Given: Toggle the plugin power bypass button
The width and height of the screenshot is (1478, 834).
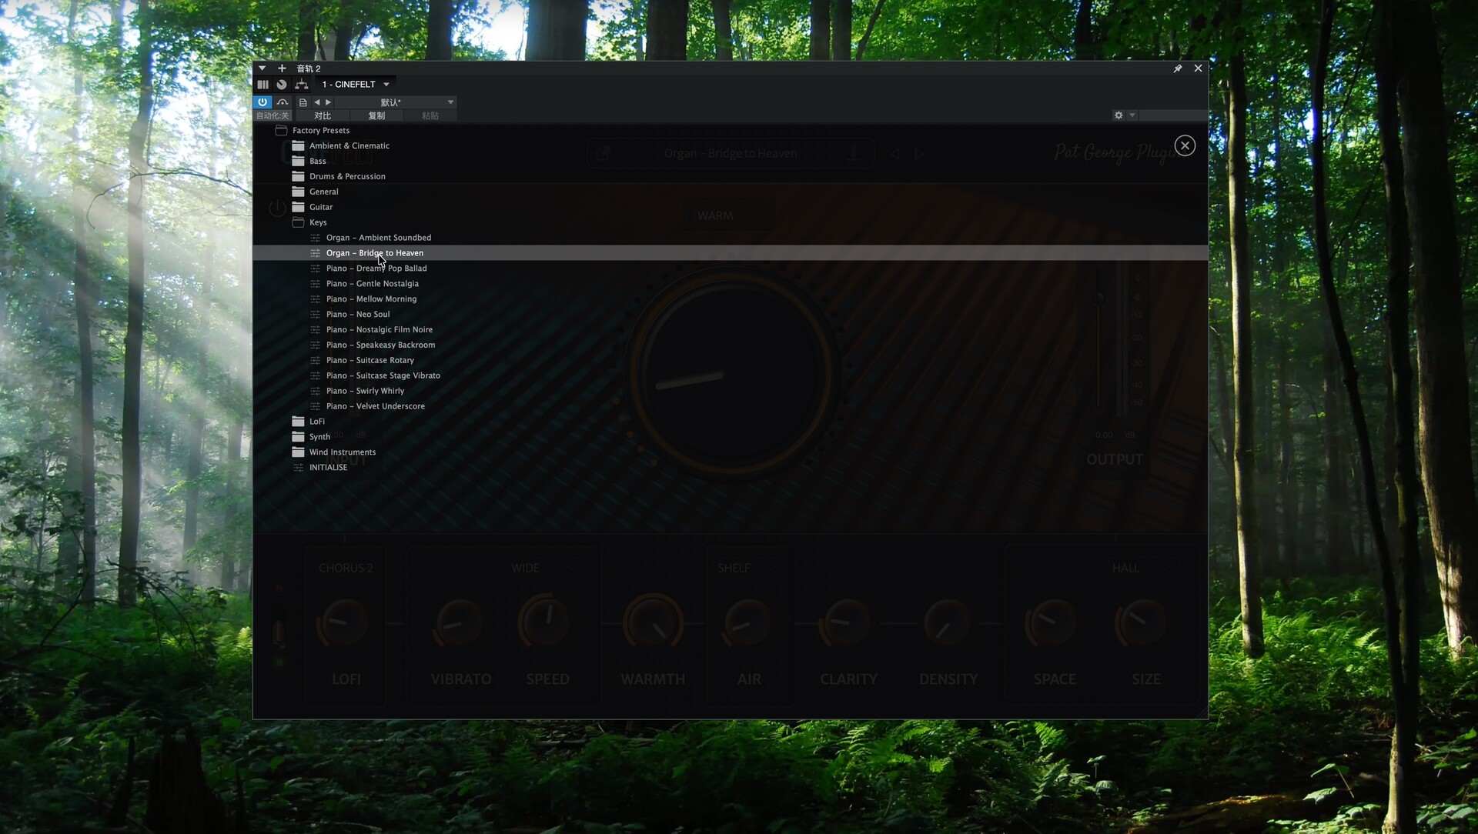Looking at the screenshot, I should [x=262, y=102].
